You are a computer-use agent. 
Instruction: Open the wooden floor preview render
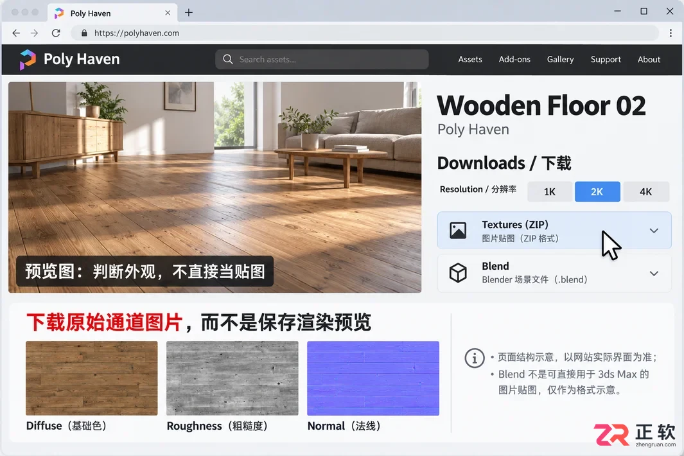click(x=215, y=187)
